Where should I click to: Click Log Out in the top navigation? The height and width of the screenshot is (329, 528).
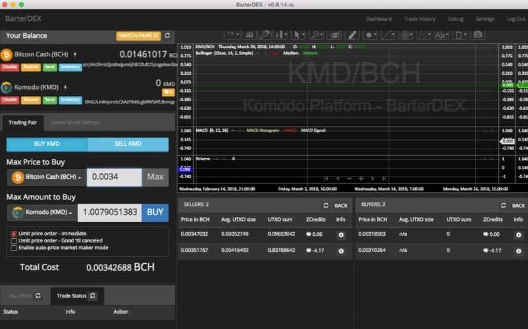coord(516,19)
